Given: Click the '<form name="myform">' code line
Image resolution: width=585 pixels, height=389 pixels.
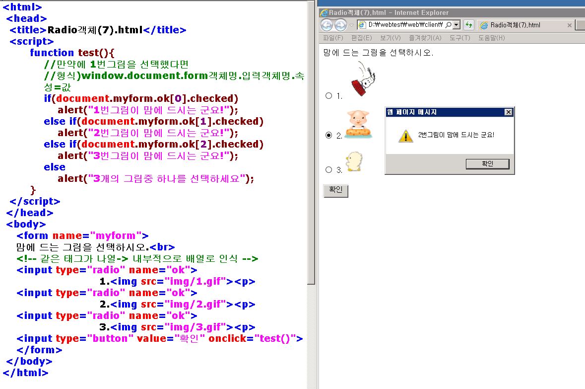Looking at the screenshot, I should pyautogui.click(x=82, y=236).
